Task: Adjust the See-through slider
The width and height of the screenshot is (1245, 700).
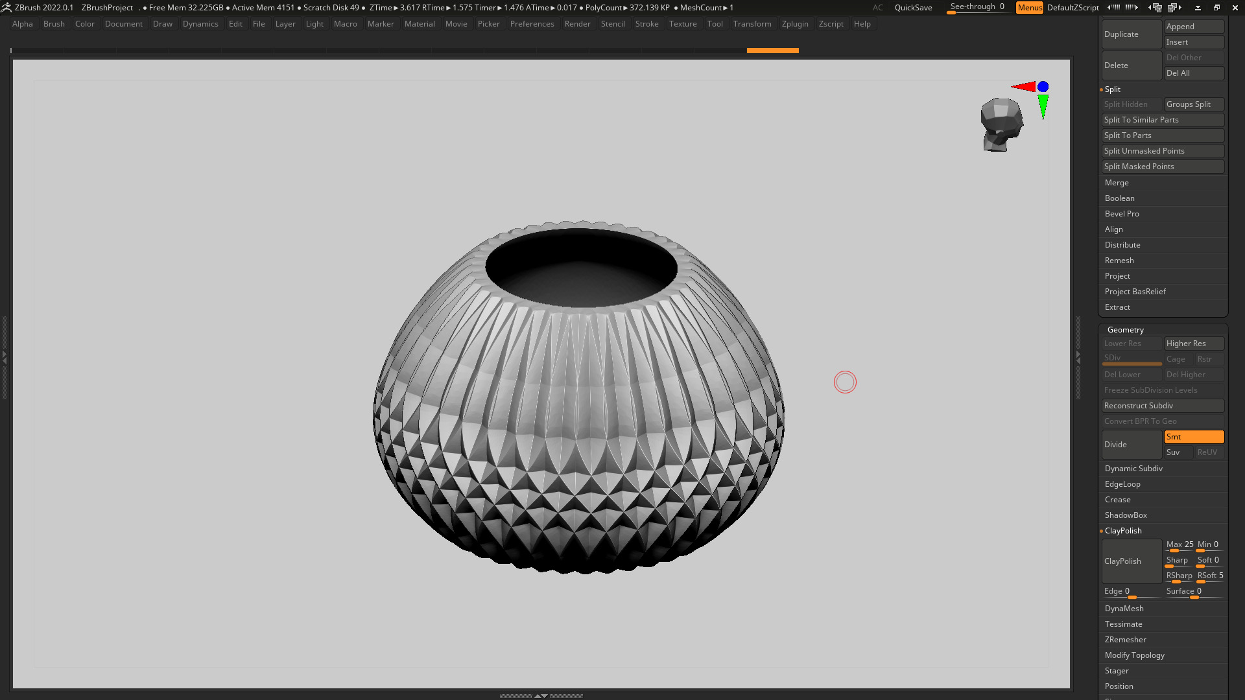Action: point(977,7)
